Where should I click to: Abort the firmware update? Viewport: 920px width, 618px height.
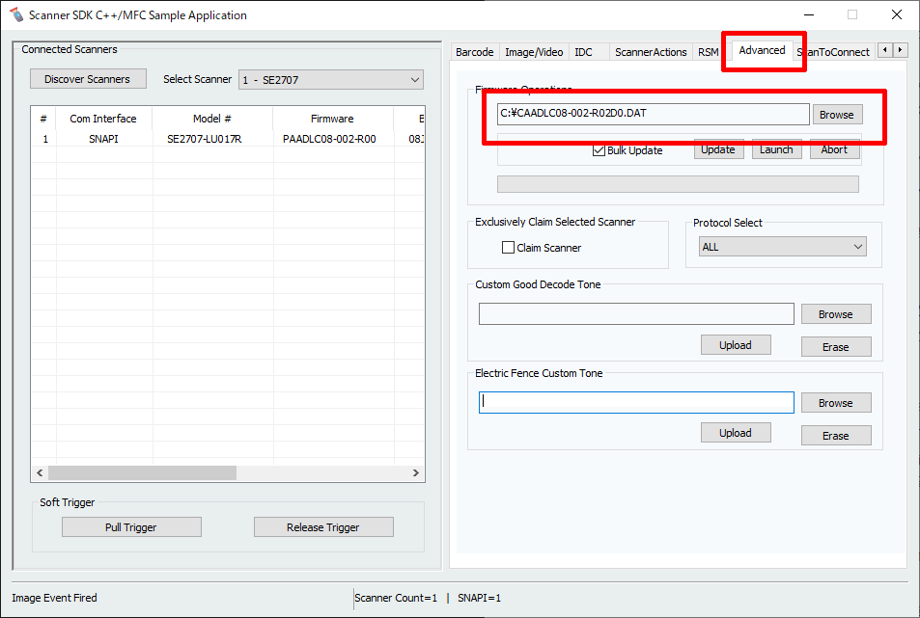834,149
